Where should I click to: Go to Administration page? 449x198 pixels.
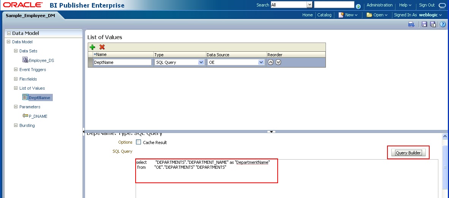click(379, 5)
